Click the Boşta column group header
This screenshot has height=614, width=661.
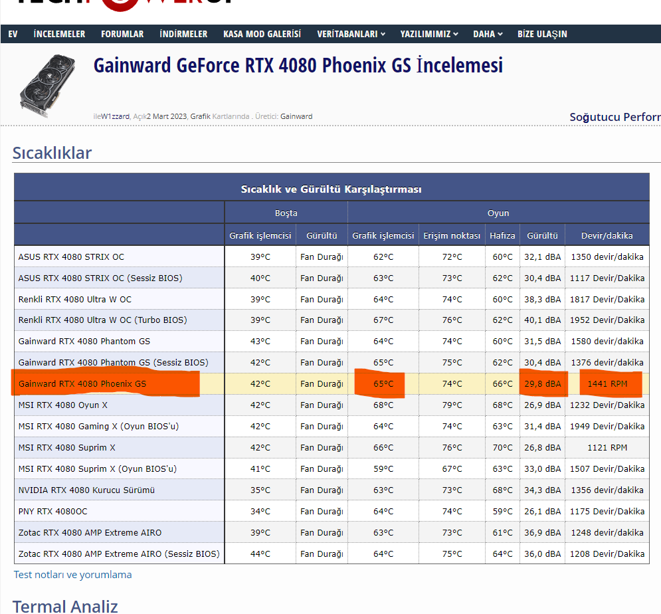coord(286,213)
